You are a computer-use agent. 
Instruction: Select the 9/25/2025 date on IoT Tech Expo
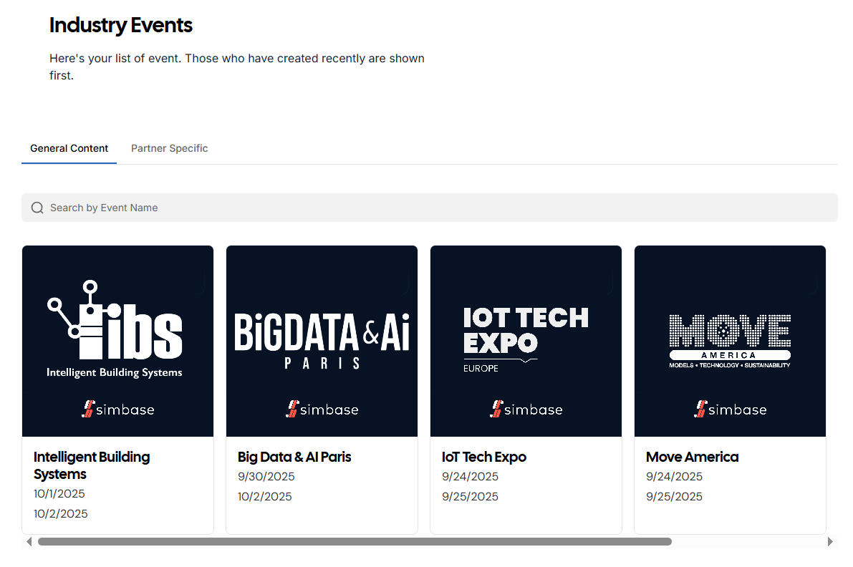click(470, 496)
